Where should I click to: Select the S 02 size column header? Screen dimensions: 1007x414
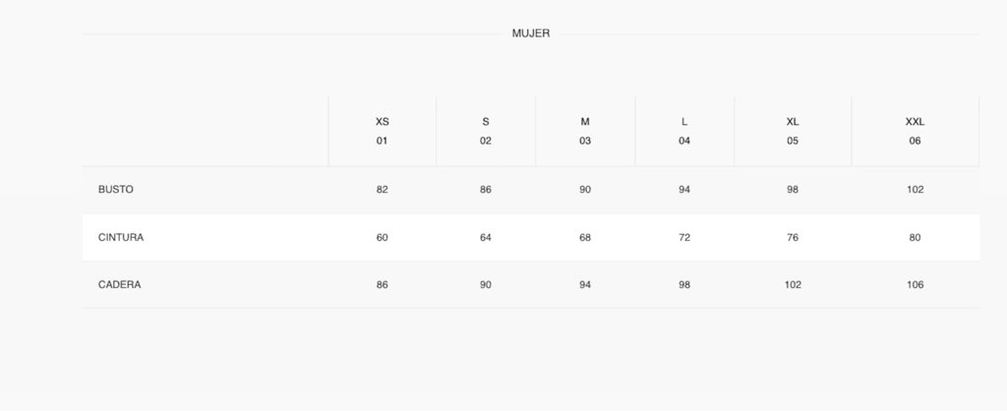point(486,131)
